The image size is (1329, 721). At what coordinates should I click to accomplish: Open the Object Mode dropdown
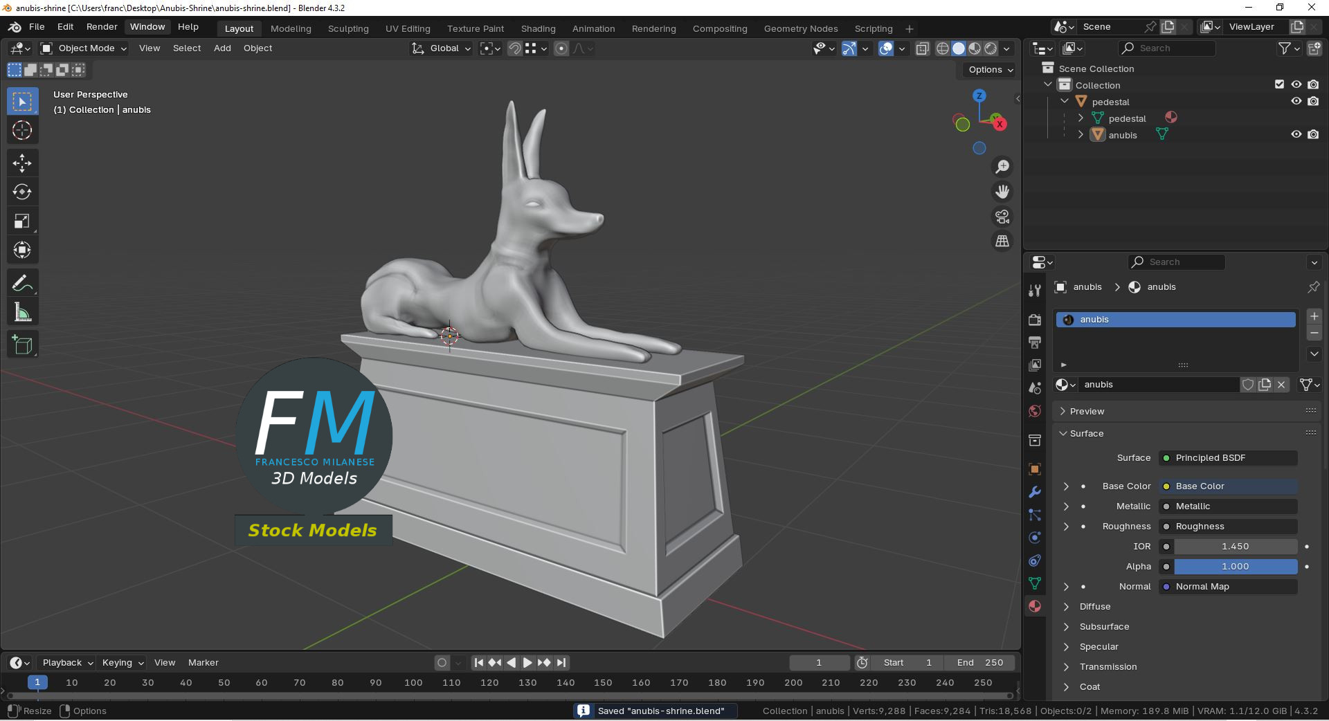tap(84, 48)
